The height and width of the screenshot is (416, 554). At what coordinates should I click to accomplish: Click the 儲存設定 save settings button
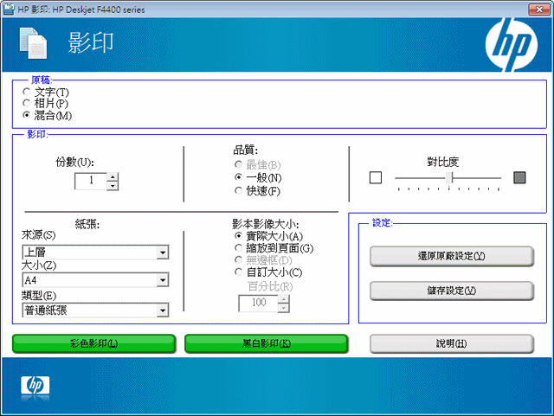click(x=452, y=291)
